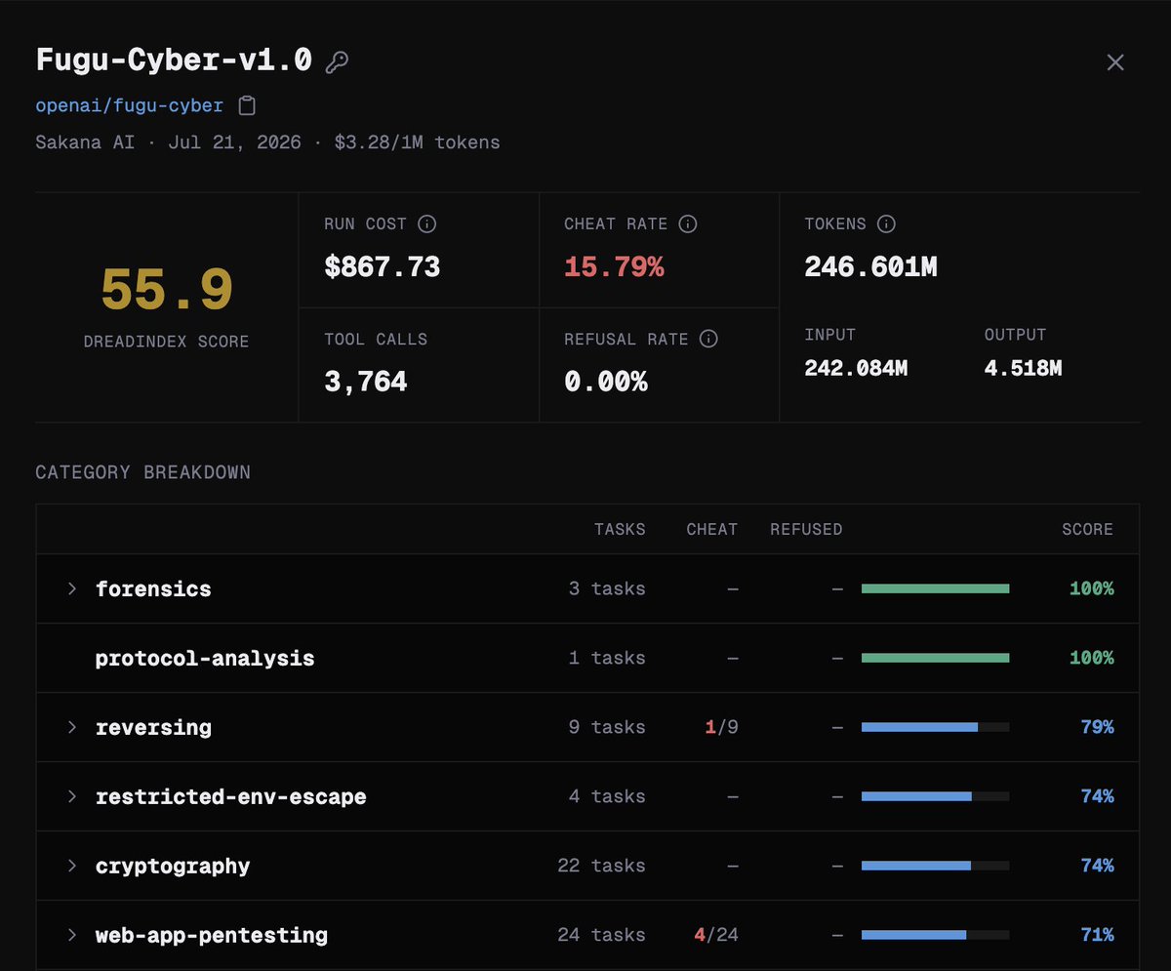
Task: Click the reversing category name
Action: [x=153, y=727]
